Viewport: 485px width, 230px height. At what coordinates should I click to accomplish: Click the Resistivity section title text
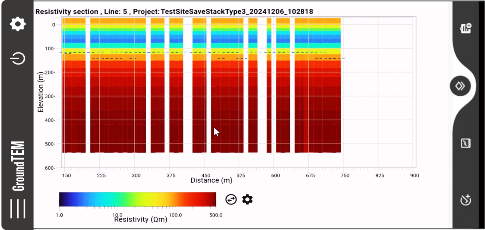(x=174, y=11)
